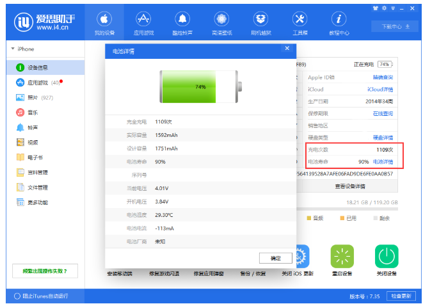Open 更多功能 more functions
This screenshot has height=304, width=423.
point(45,202)
